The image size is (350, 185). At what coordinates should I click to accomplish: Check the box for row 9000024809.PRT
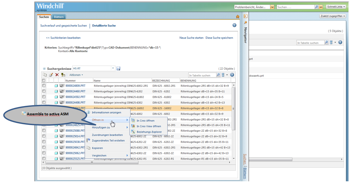point(44,86)
